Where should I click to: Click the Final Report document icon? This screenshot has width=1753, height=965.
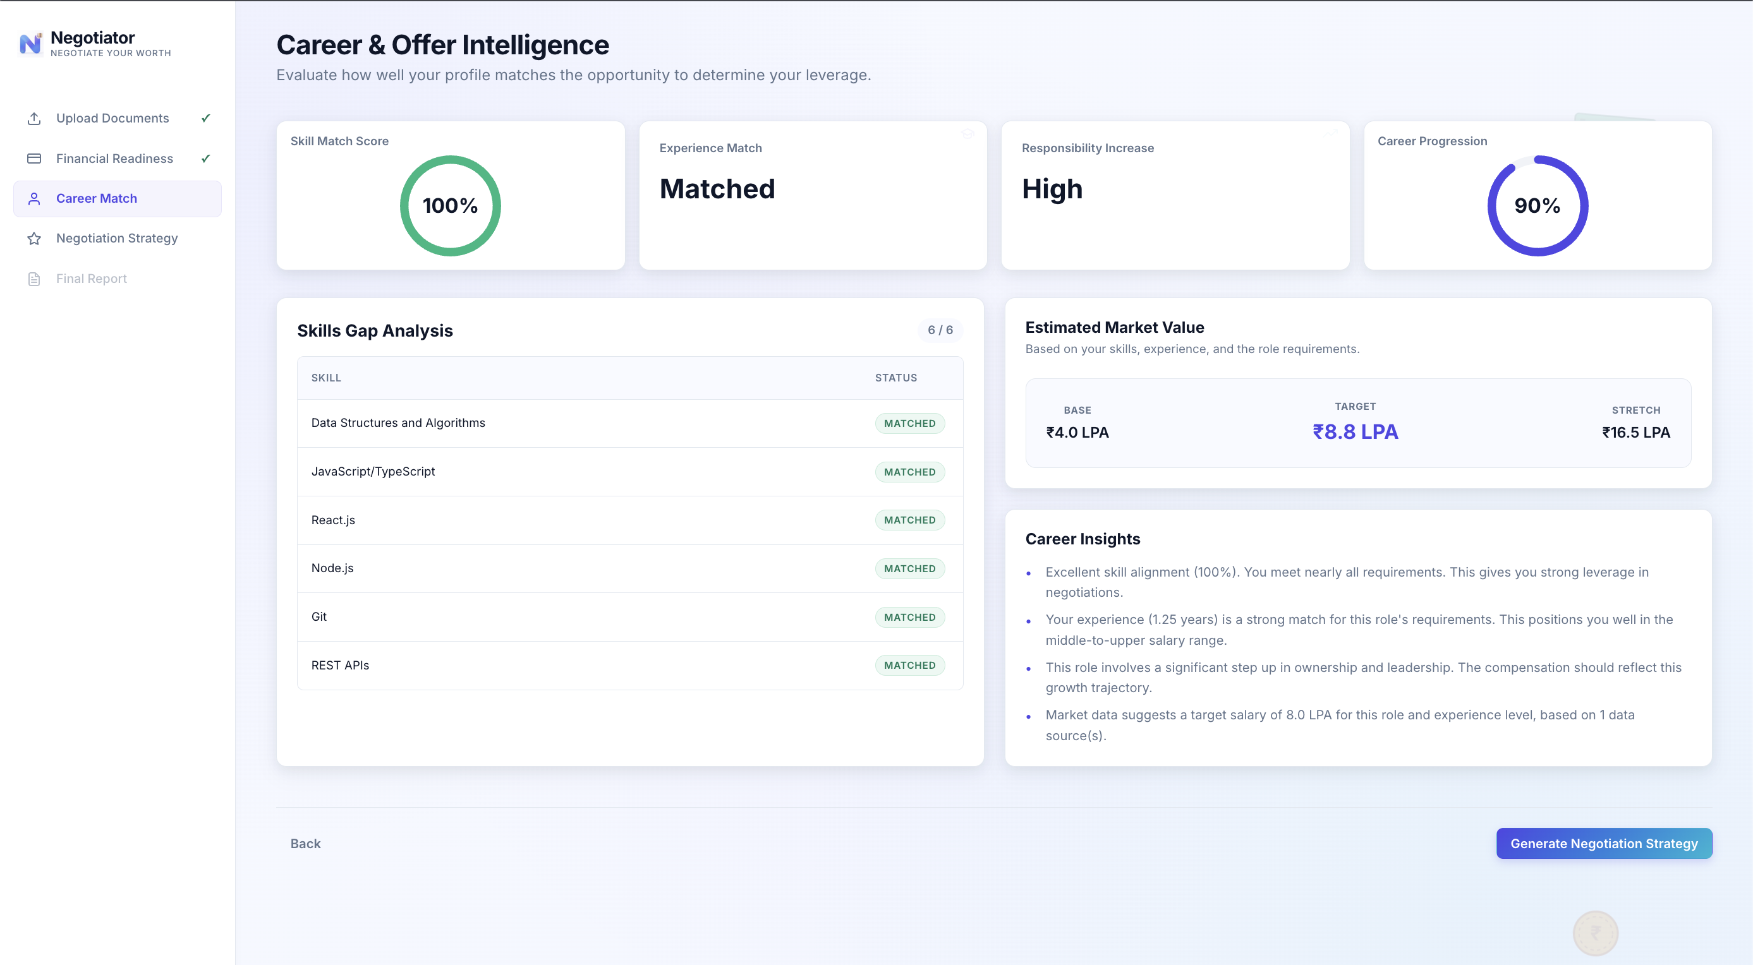coord(34,279)
